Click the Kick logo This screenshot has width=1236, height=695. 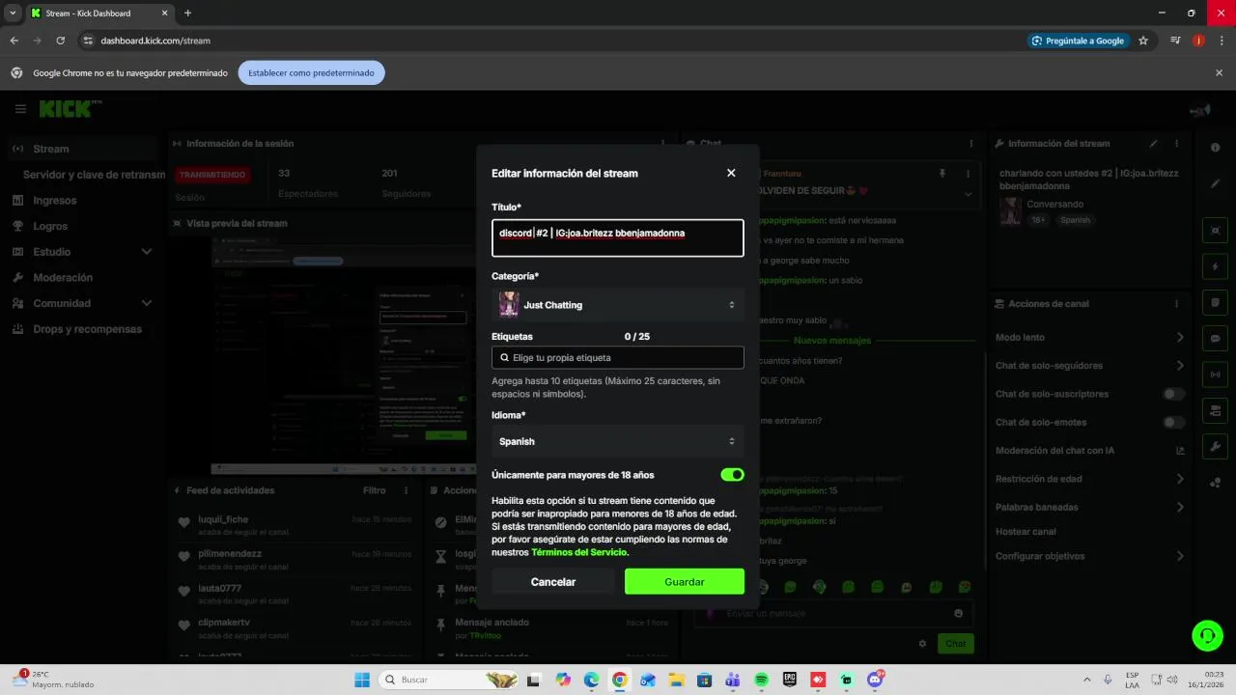(70, 108)
